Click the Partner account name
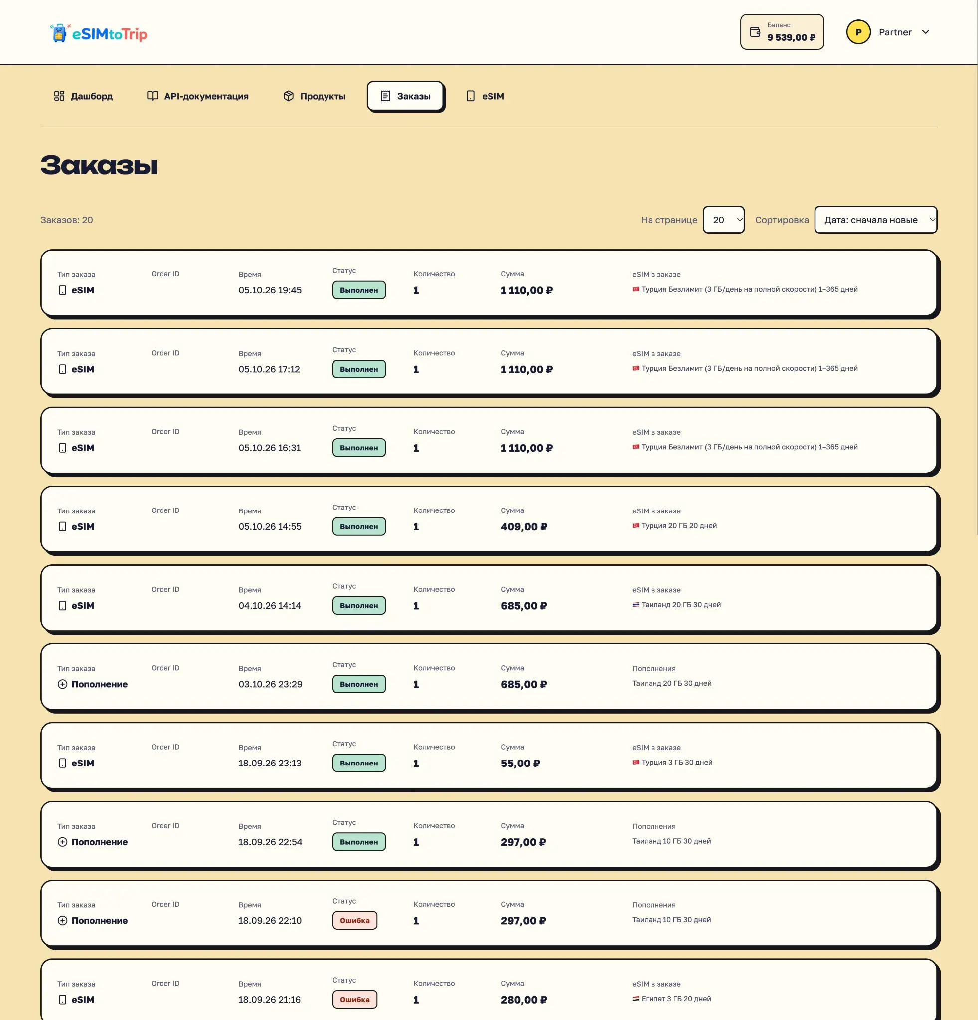978x1020 pixels. [895, 32]
